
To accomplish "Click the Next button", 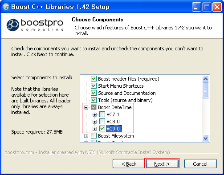I will (163, 164).
